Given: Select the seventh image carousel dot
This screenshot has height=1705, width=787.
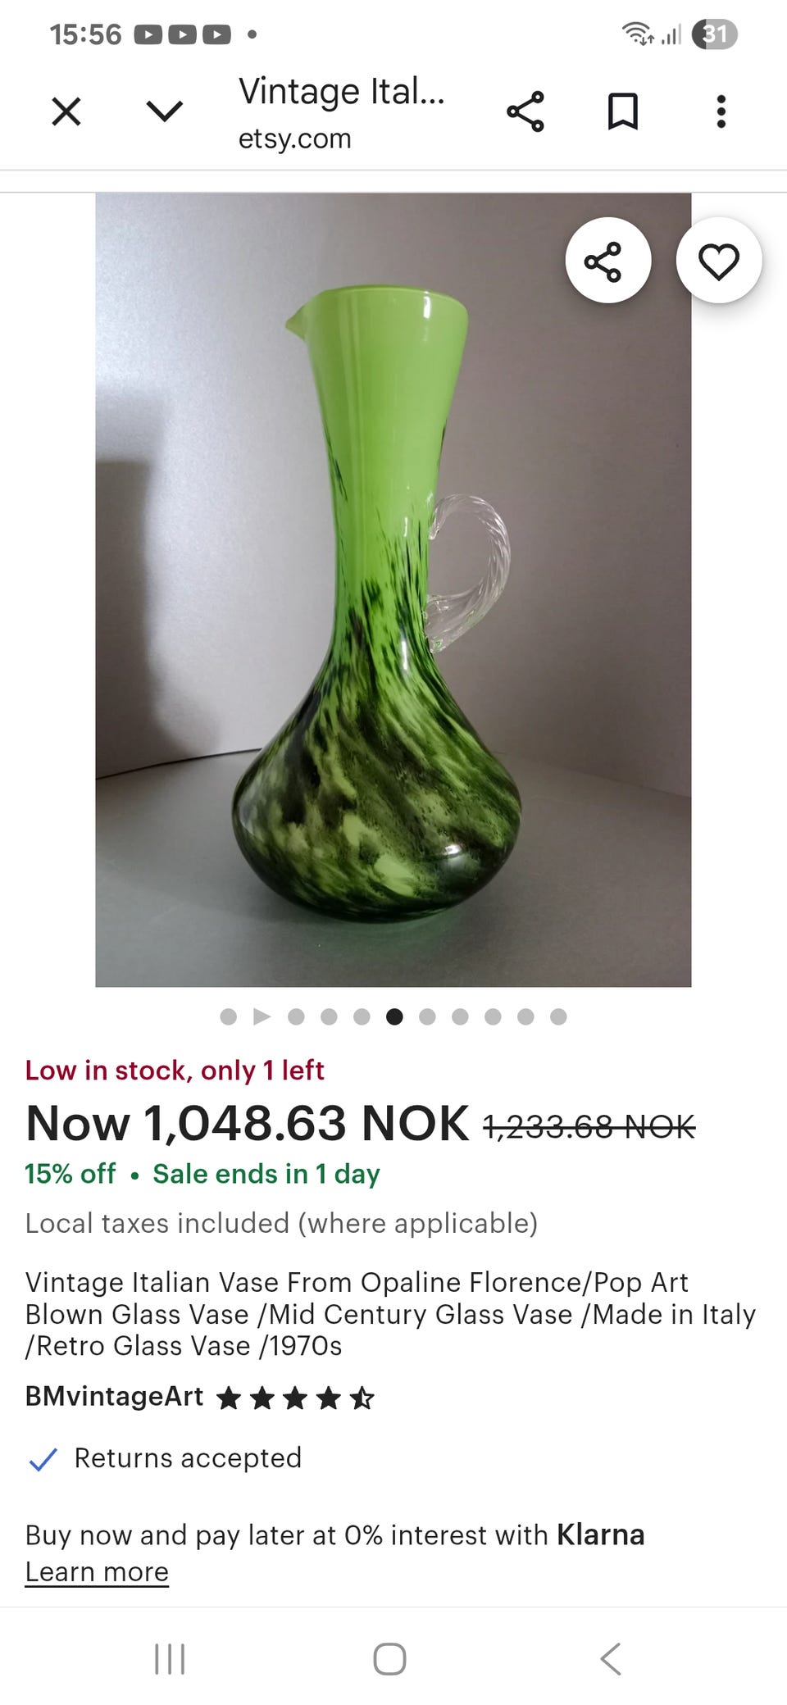Looking at the screenshot, I should coord(427,1017).
